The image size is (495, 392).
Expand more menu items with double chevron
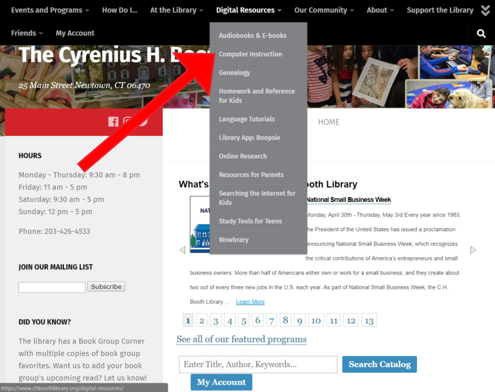click(485, 10)
